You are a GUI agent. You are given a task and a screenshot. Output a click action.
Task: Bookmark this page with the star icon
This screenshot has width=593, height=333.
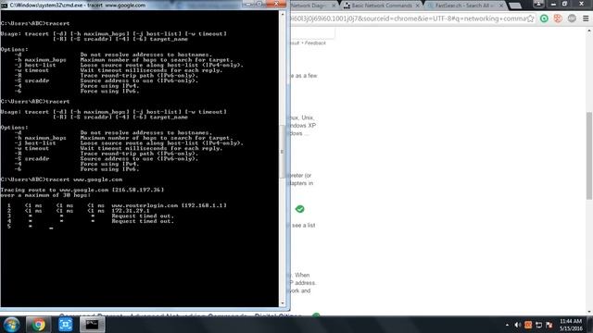[x=531, y=18]
